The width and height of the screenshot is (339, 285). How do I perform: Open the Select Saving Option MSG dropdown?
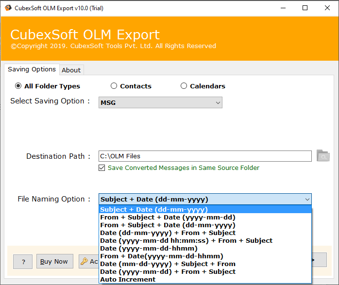pos(160,102)
